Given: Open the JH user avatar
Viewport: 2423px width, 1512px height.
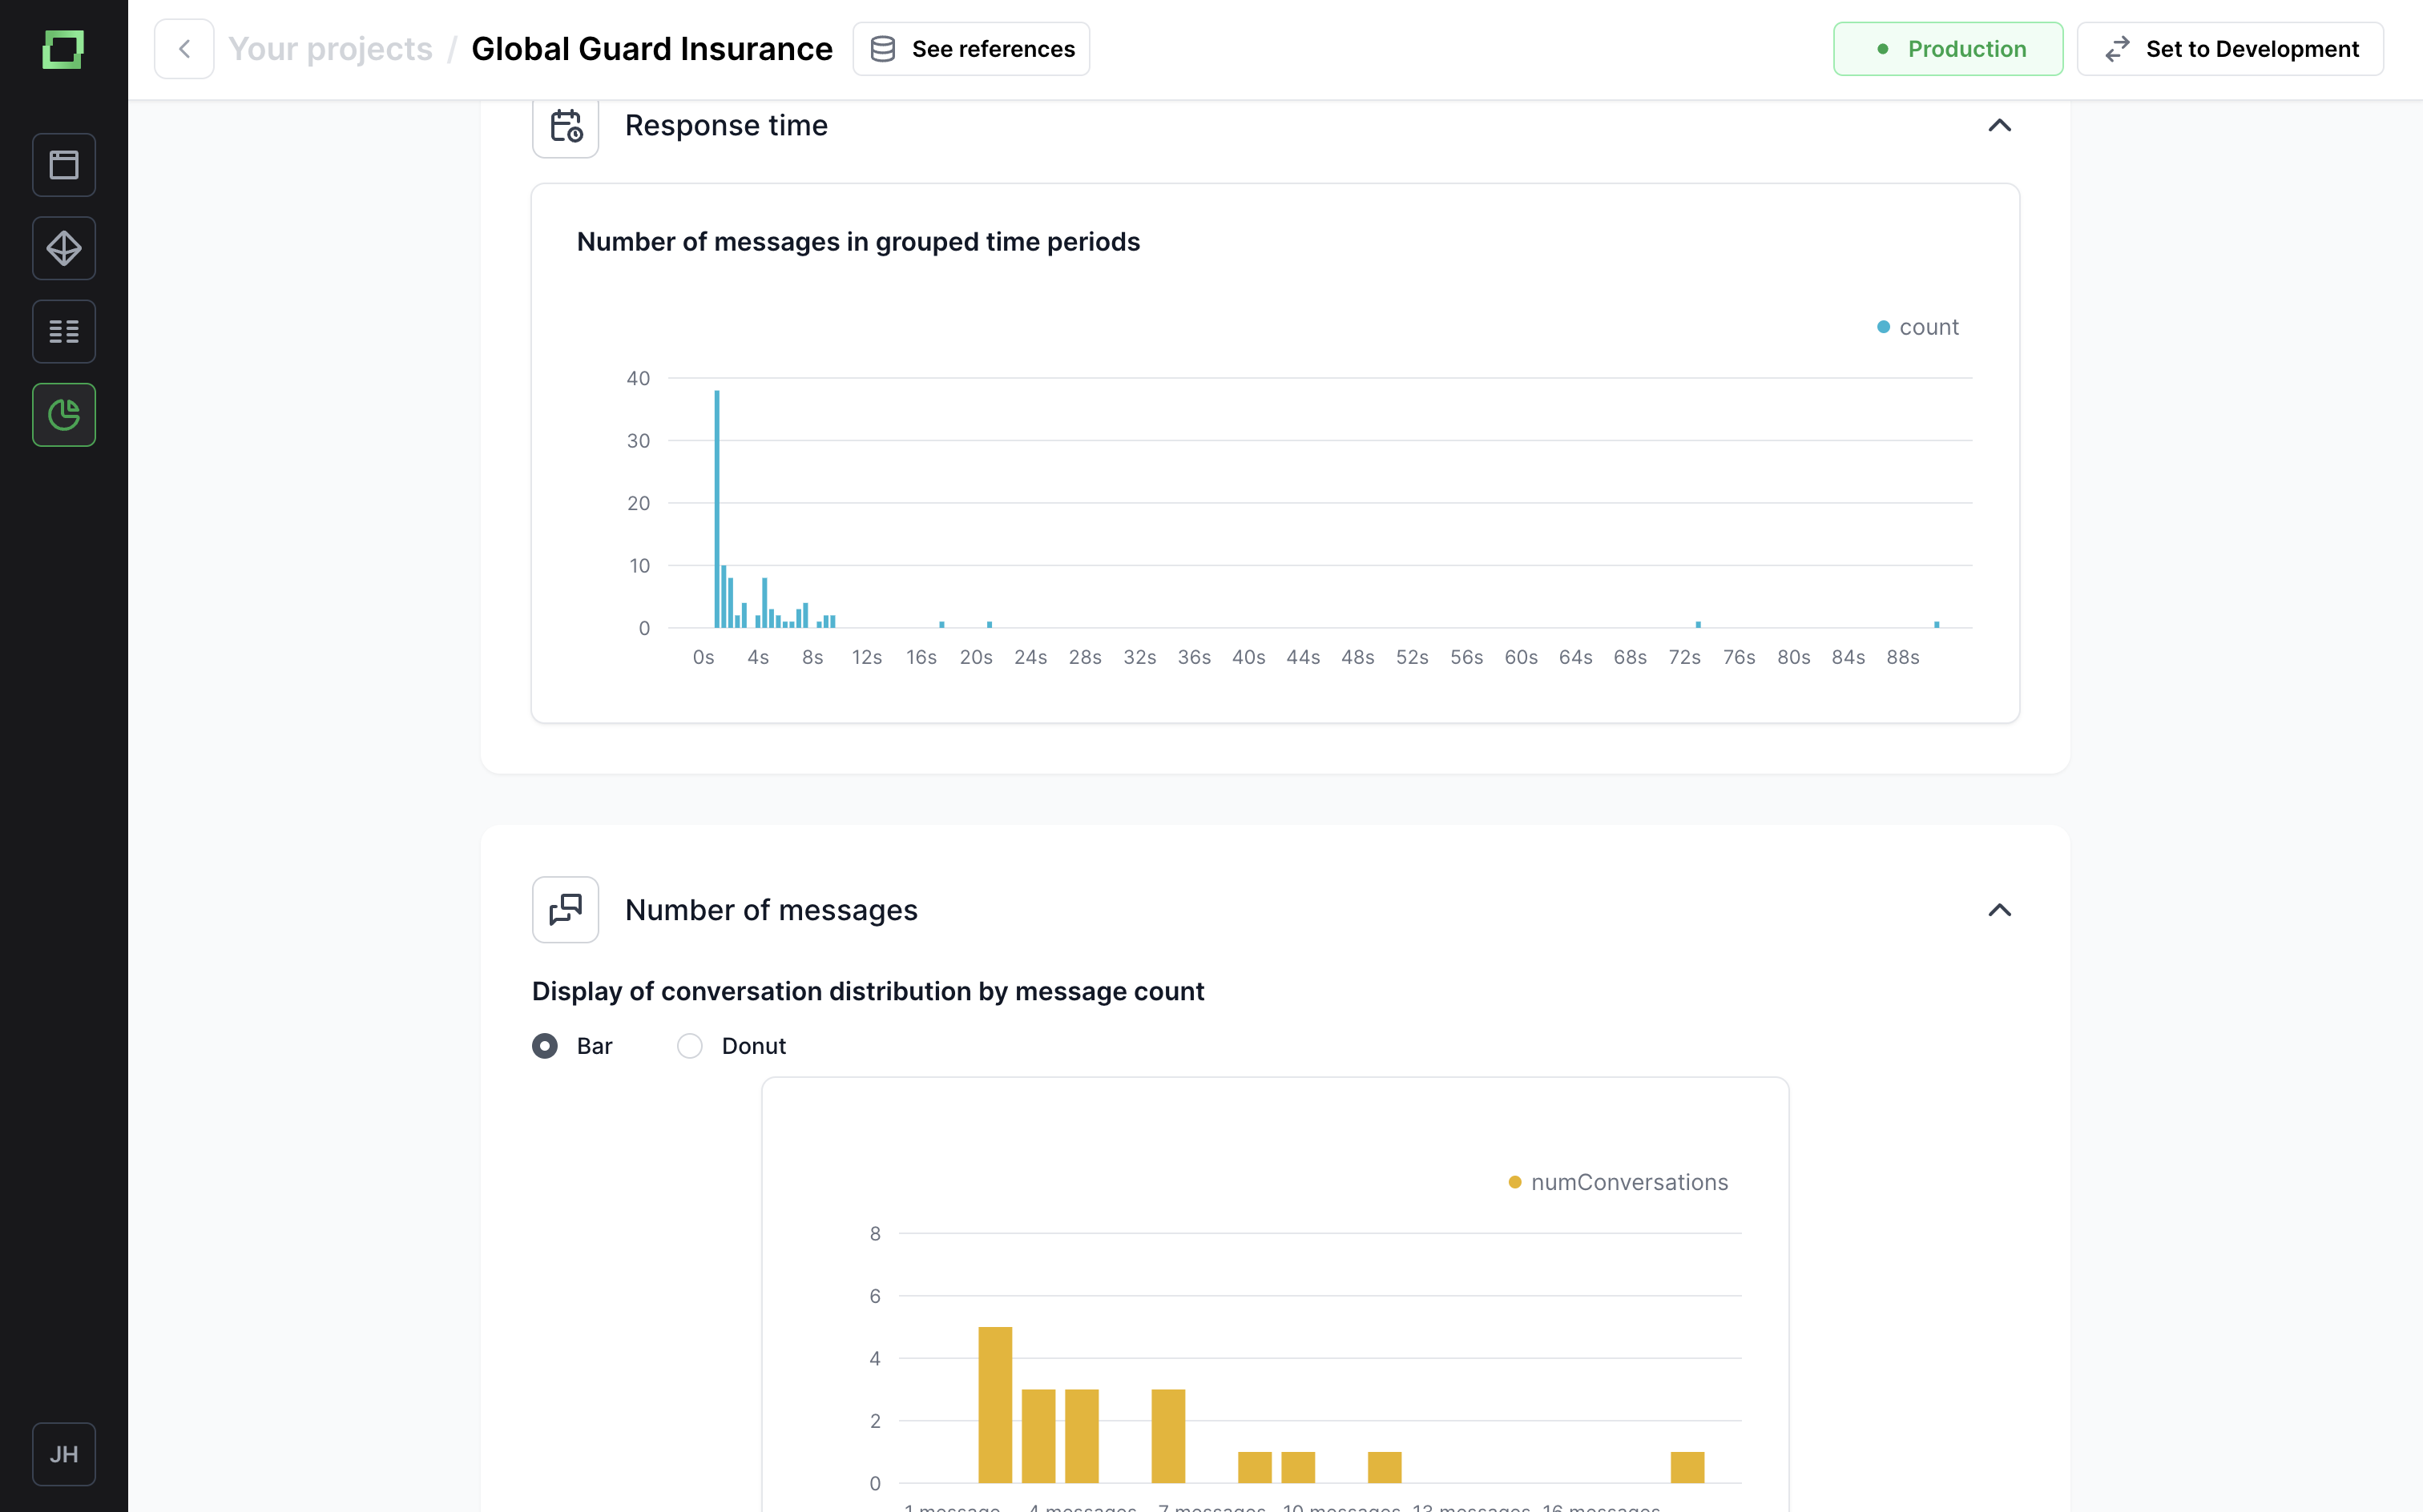Looking at the screenshot, I should coord(64,1454).
